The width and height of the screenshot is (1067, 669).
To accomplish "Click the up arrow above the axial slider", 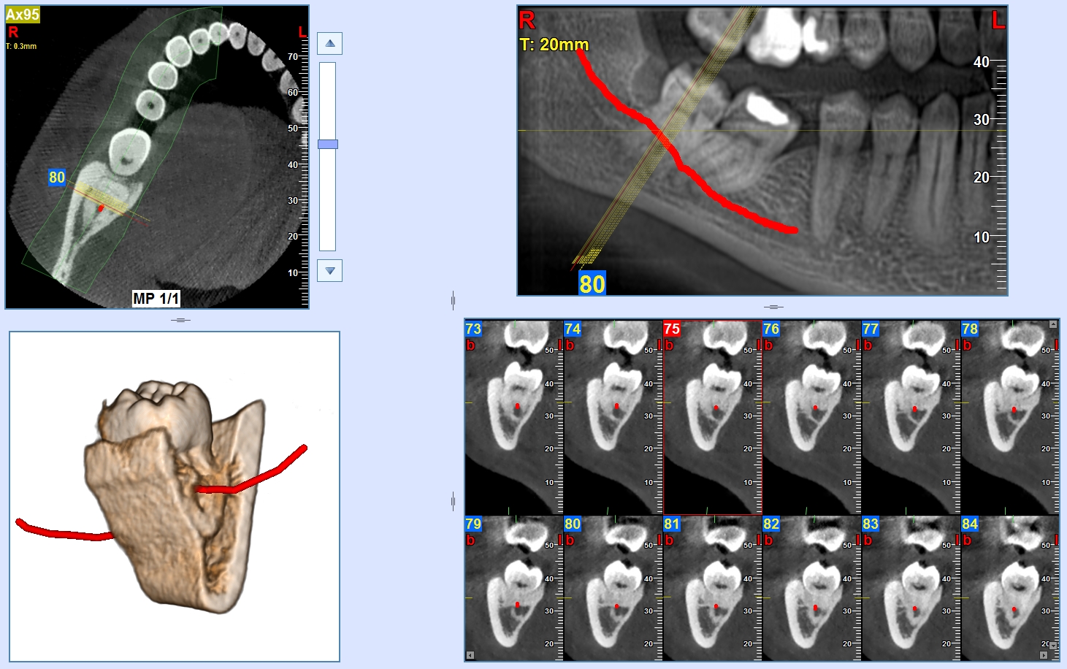I will [x=330, y=44].
